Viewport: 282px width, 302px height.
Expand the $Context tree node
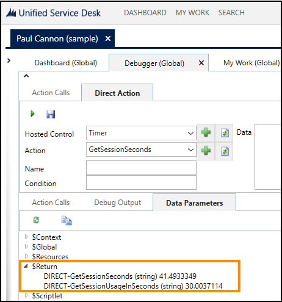point(26,237)
